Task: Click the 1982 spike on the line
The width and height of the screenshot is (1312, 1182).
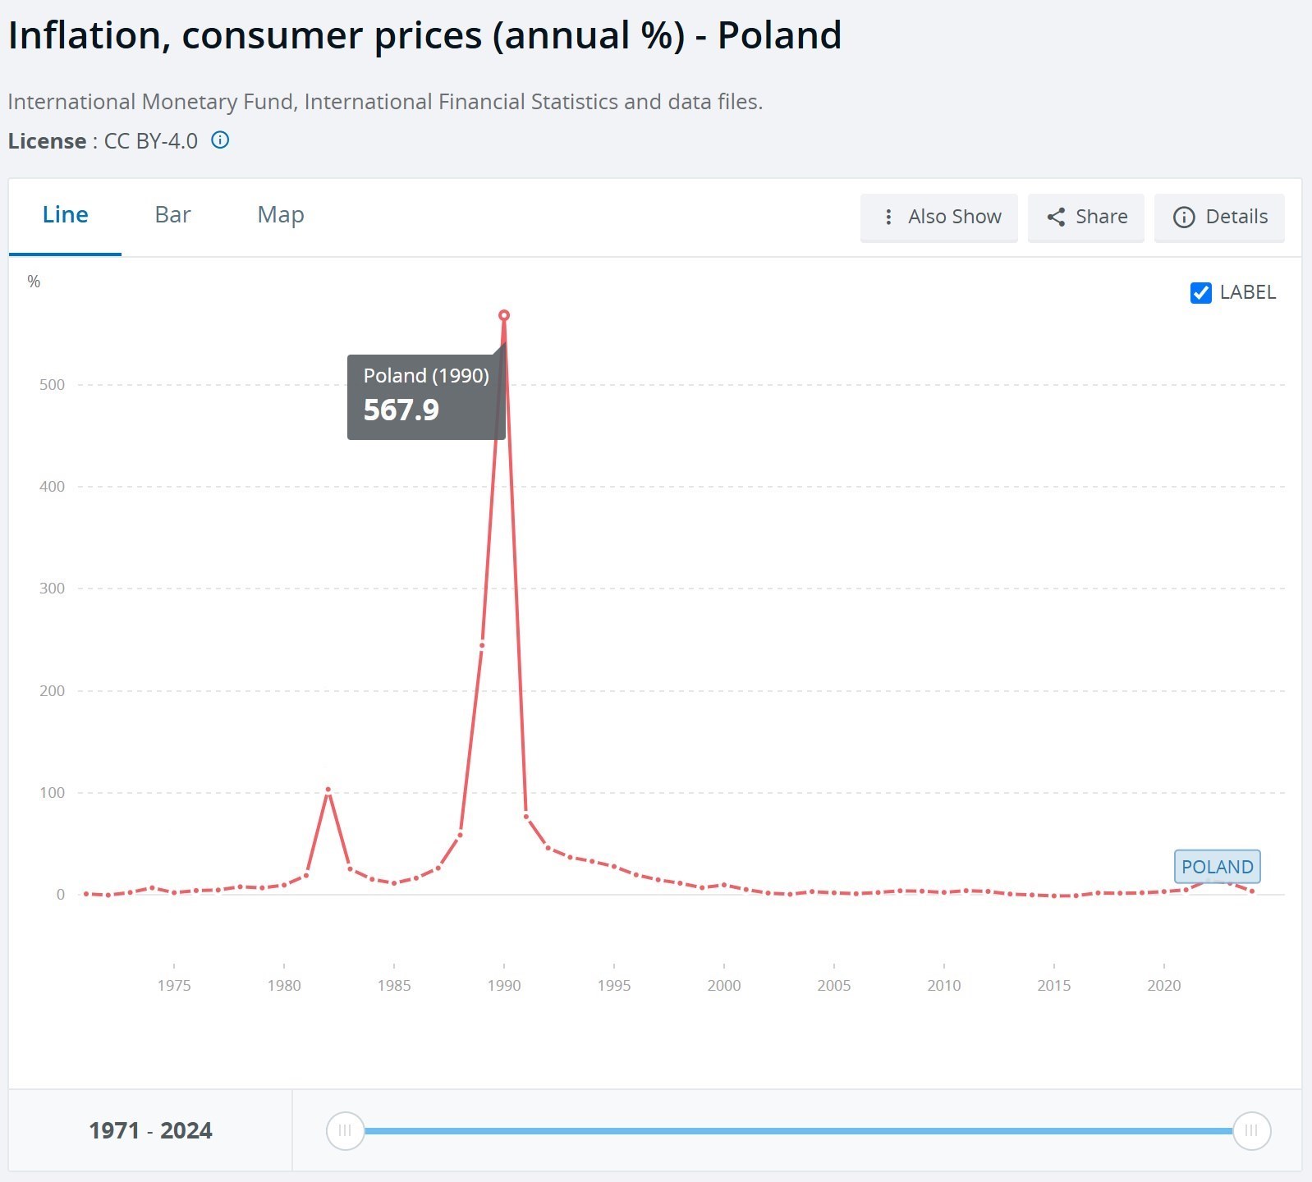Action: [x=328, y=790]
